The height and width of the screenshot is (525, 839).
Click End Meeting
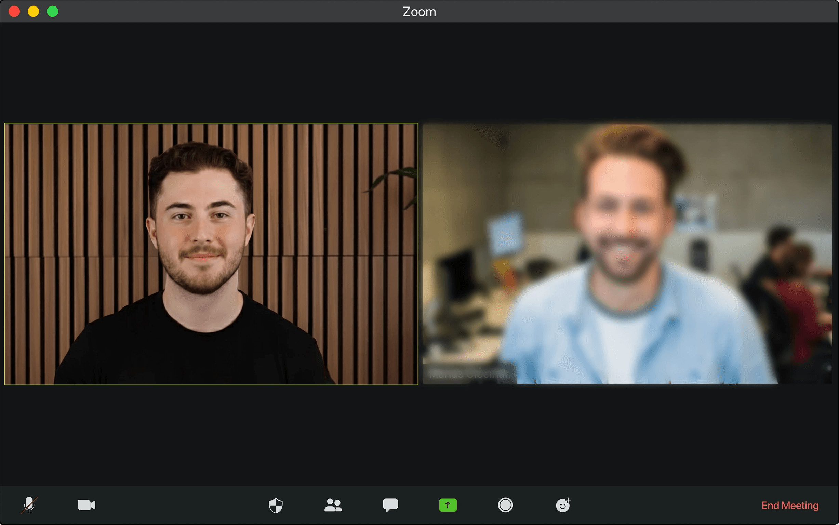pyautogui.click(x=790, y=505)
